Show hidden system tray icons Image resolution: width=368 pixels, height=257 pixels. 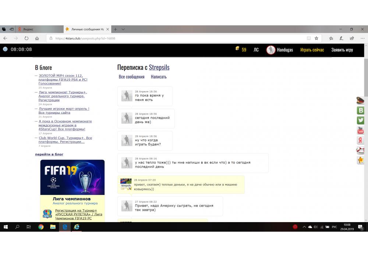tap(304, 227)
